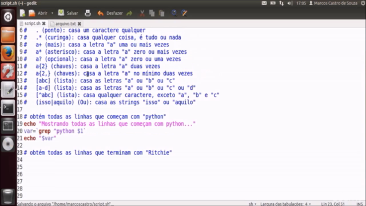This screenshot has height=206, width=366.
Task: Toggle the INS insert mode indicator
Action: [360, 204]
